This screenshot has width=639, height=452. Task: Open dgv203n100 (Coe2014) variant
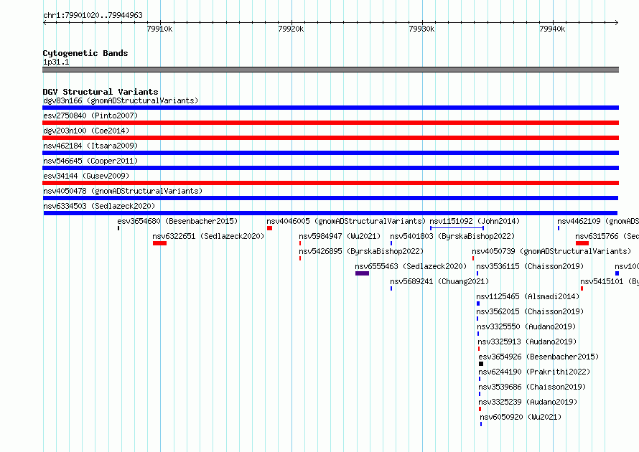tap(86, 131)
